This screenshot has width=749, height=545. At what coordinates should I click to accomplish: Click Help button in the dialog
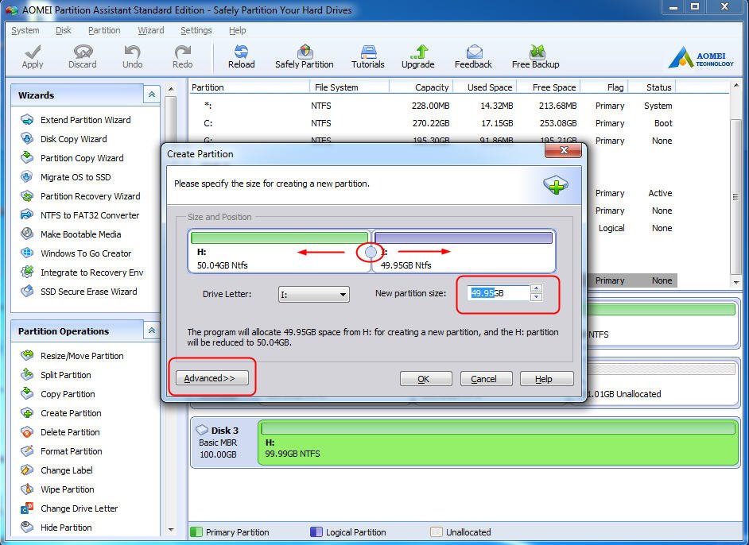pyautogui.click(x=546, y=379)
